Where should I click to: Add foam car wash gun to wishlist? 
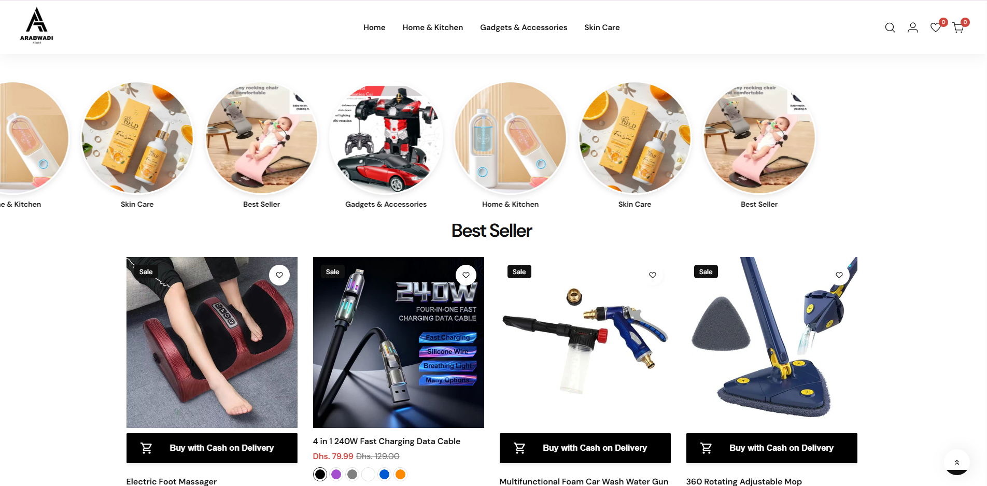(x=653, y=275)
